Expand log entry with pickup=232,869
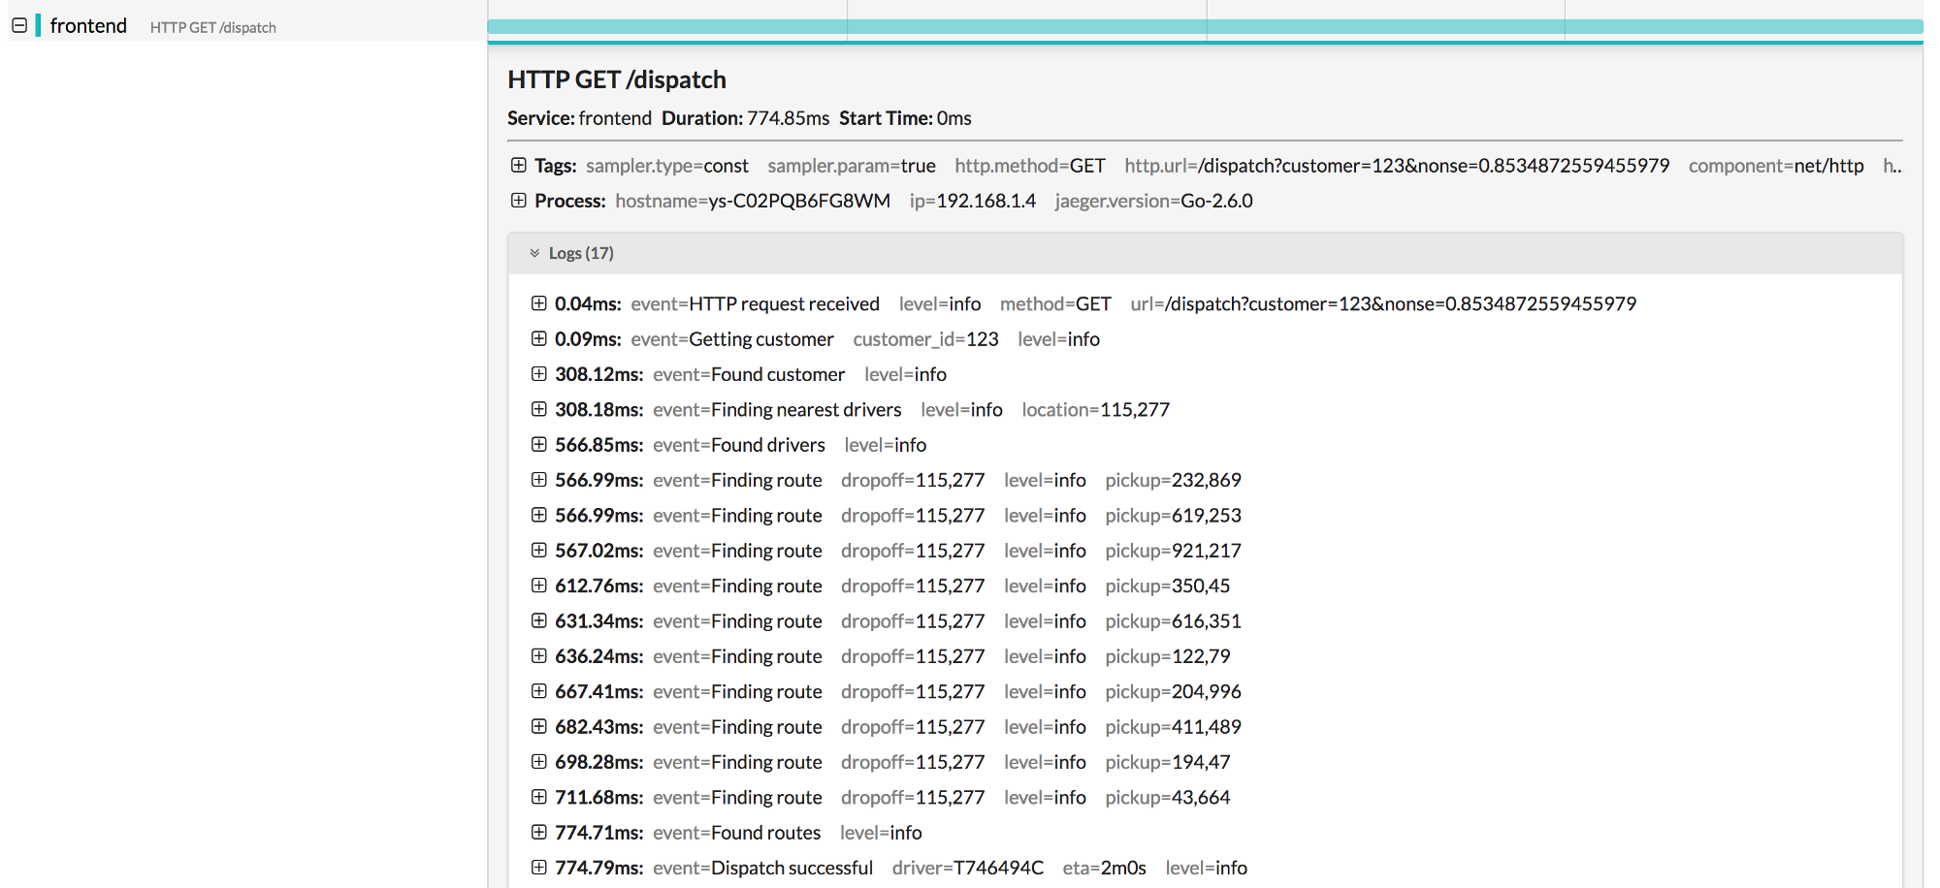1940x888 pixels. (x=539, y=480)
